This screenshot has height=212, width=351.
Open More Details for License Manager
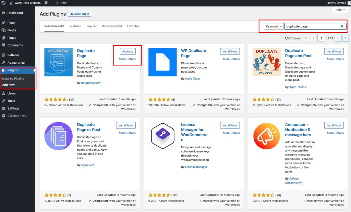click(231, 133)
